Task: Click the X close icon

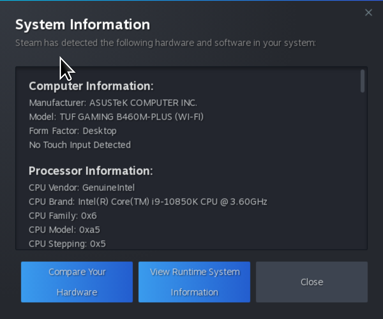Action: coord(369,12)
